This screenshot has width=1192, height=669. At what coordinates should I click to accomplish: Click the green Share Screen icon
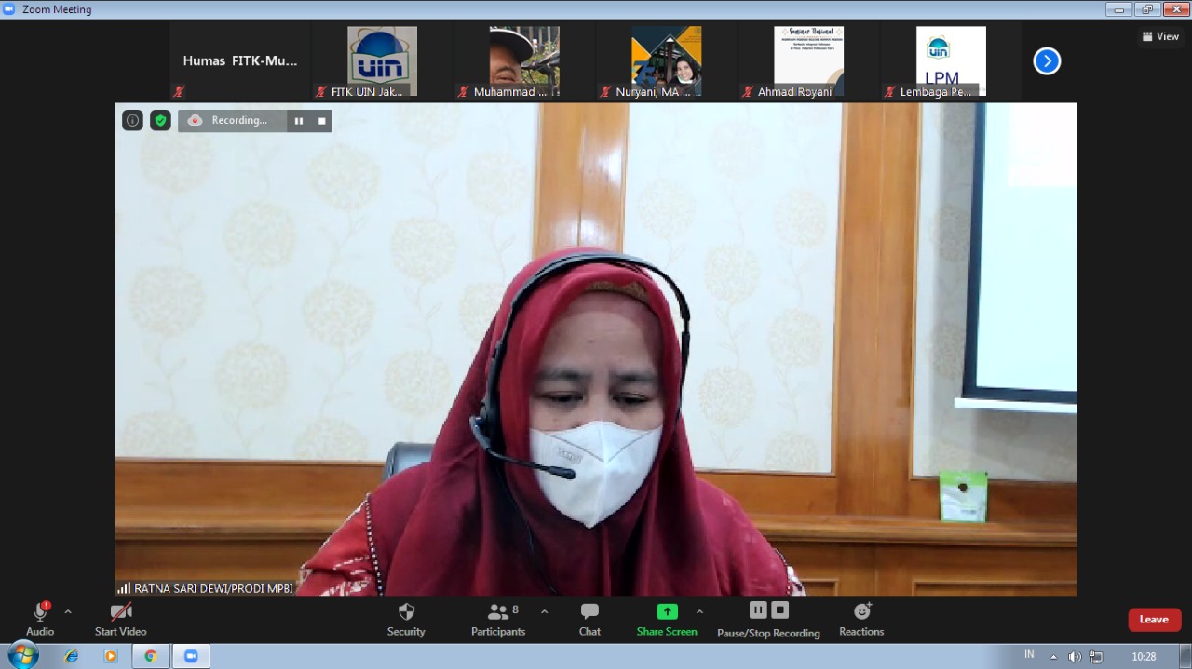click(x=667, y=611)
